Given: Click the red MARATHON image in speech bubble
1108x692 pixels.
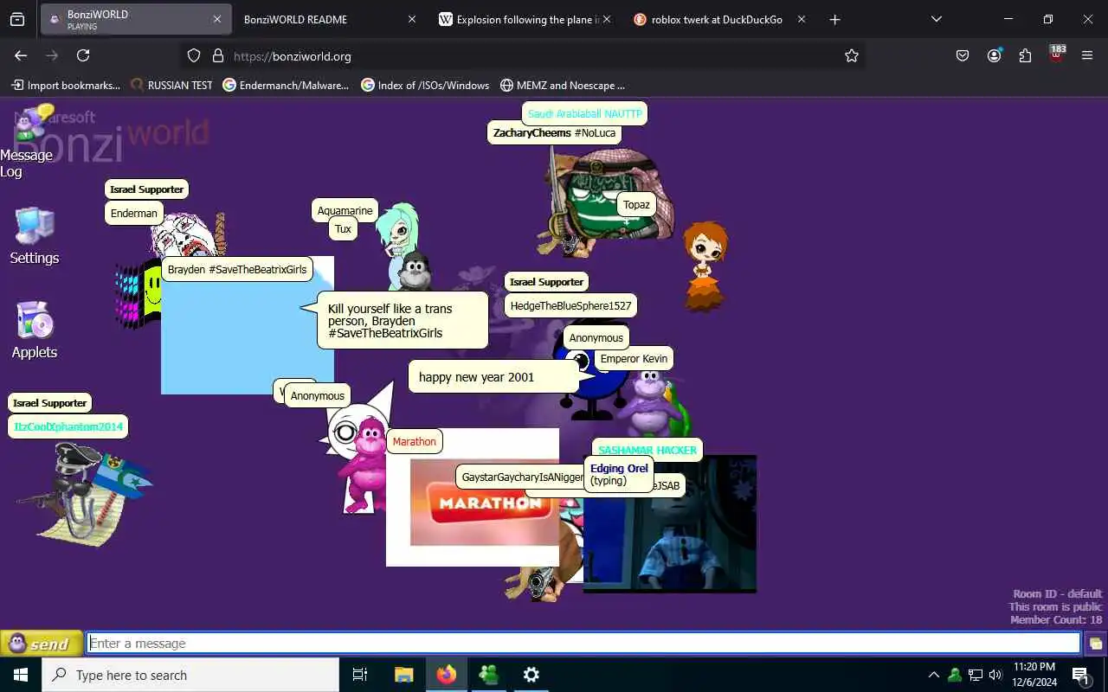Looking at the screenshot, I should click(x=484, y=503).
